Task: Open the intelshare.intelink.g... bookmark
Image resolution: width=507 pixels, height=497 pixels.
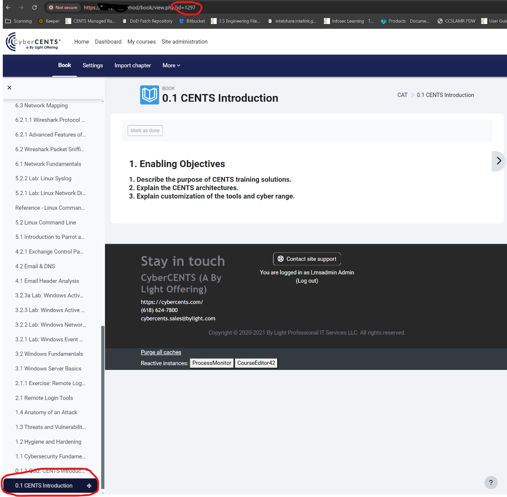Action: pyautogui.click(x=292, y=21)
